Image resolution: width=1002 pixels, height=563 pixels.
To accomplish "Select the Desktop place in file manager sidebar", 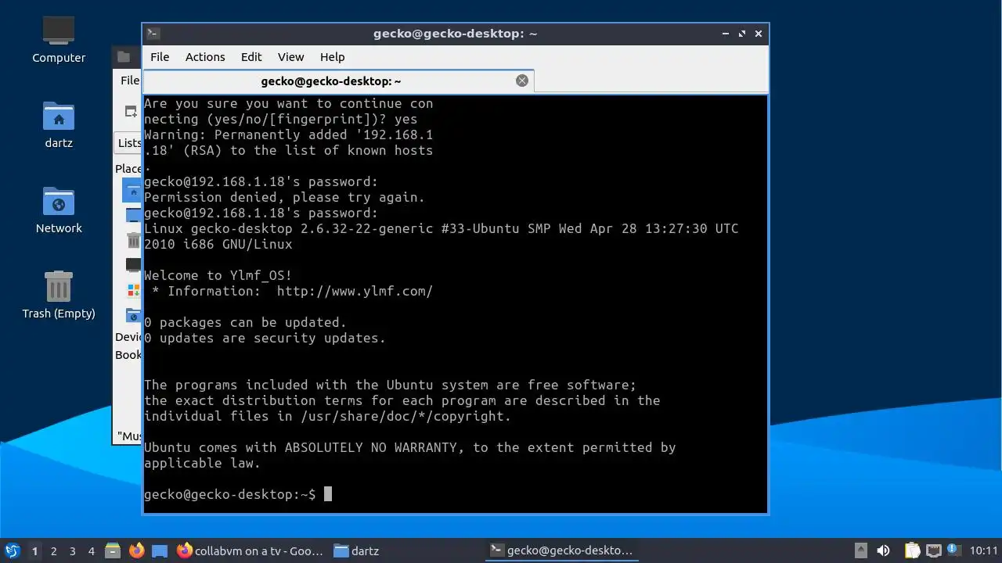I will click(x=133, y=215).
